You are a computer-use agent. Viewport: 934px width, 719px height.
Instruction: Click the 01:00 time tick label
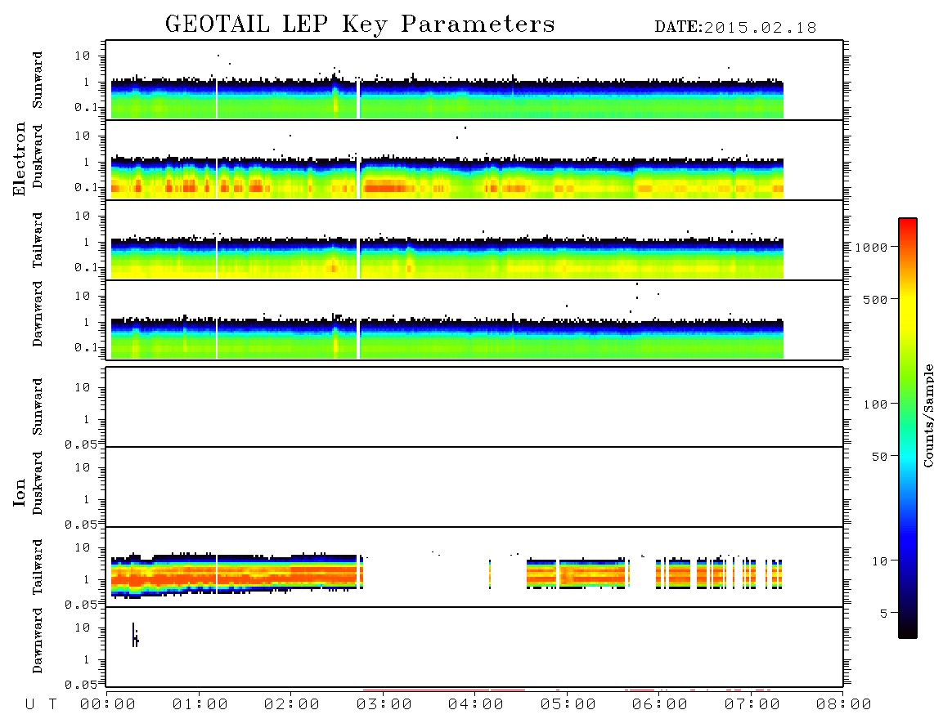(200, 705)
